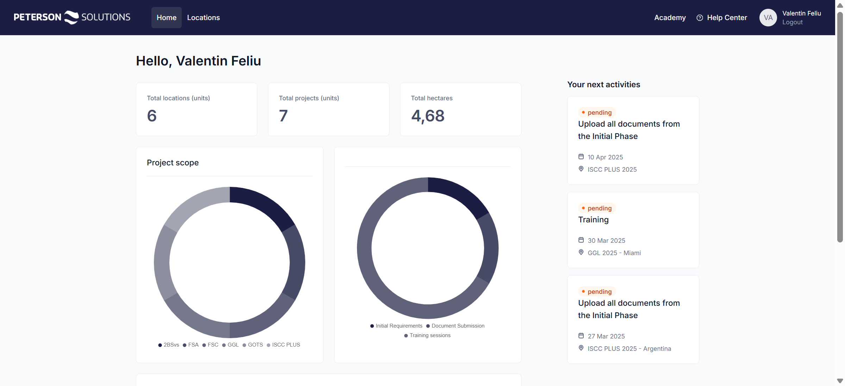This screenshot has width=845, height=386.
Task: Go to the Locations menu item
Action: pyautogui.click(x=203, y=18)
